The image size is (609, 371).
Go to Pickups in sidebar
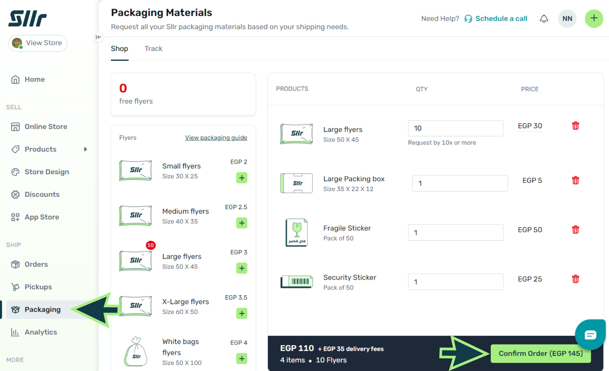38,287
